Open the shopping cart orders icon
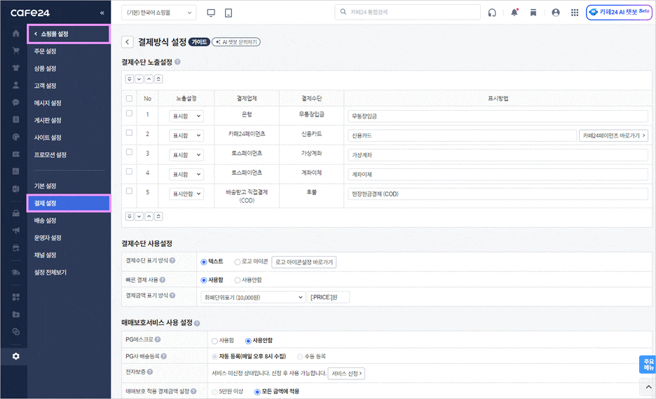This screenshot has height=399, width=656. click(x=16, y=50)
